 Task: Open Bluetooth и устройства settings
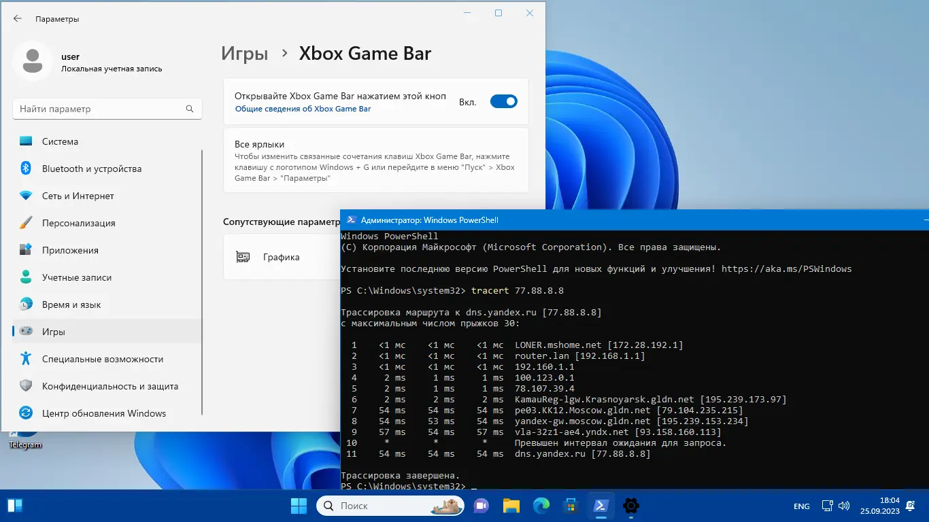91,169
